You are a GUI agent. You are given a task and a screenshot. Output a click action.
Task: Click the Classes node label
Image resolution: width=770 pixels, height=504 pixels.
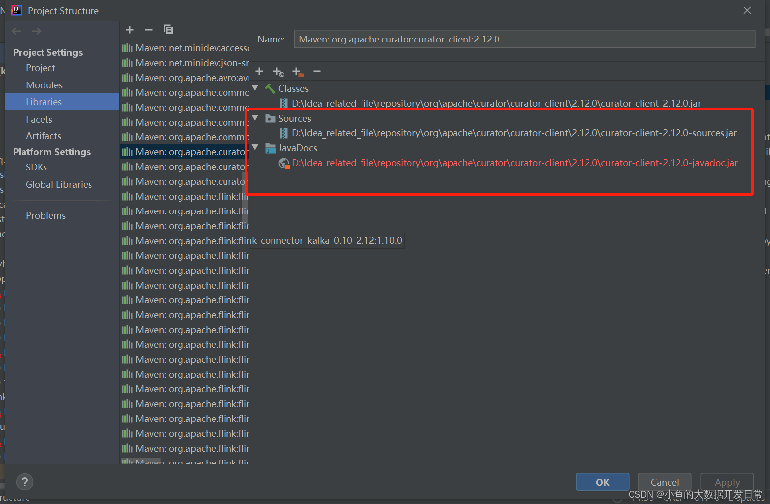[x=293, y=89]
